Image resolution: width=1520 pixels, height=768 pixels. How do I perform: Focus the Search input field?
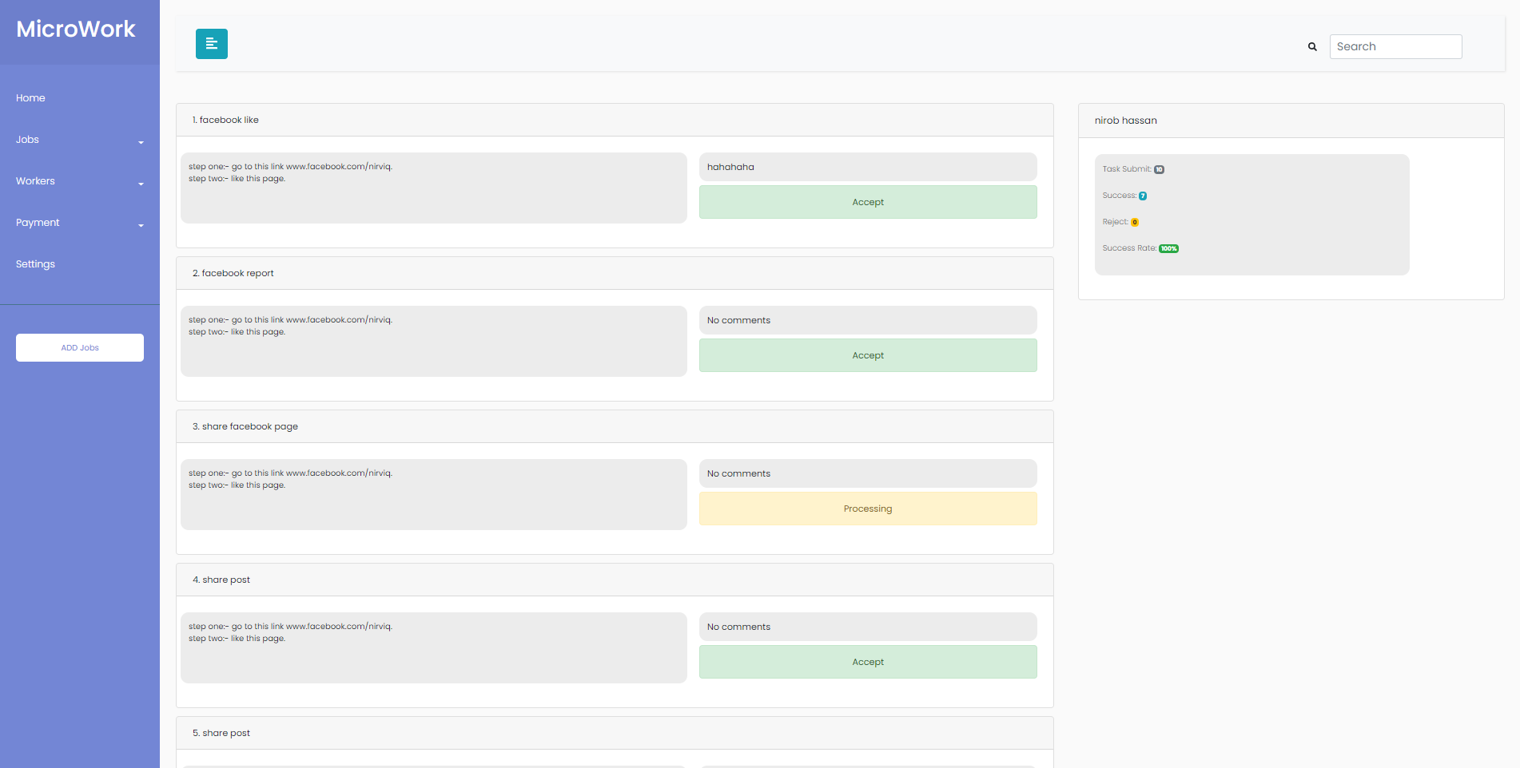pos(1395,46)
